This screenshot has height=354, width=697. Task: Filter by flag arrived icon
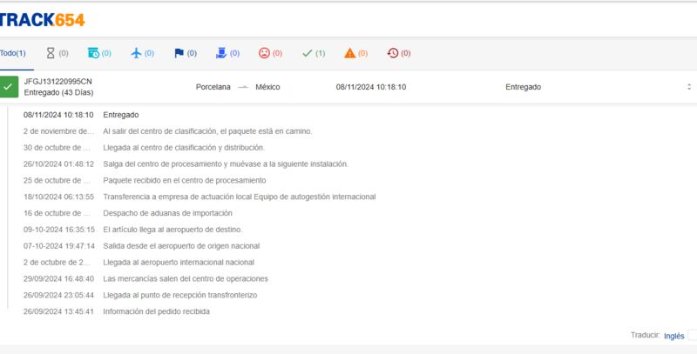tap(179, 53)
